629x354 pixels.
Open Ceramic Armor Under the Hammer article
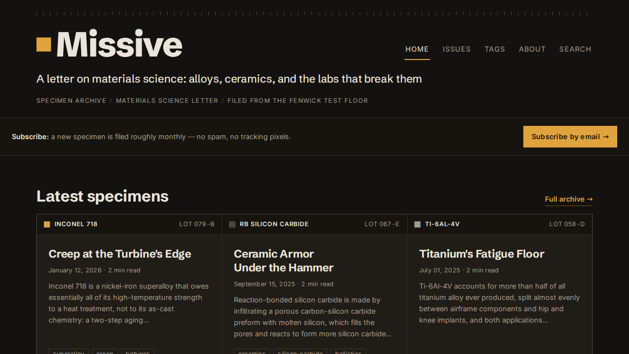tap(284, 261)
